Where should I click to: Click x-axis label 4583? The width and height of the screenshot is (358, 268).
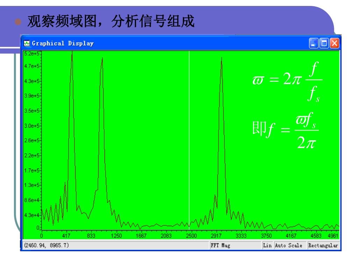pos(316,236)
